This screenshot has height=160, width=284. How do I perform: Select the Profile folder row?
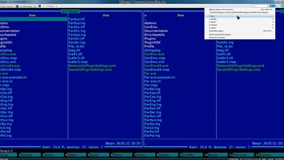click(149, 46)
